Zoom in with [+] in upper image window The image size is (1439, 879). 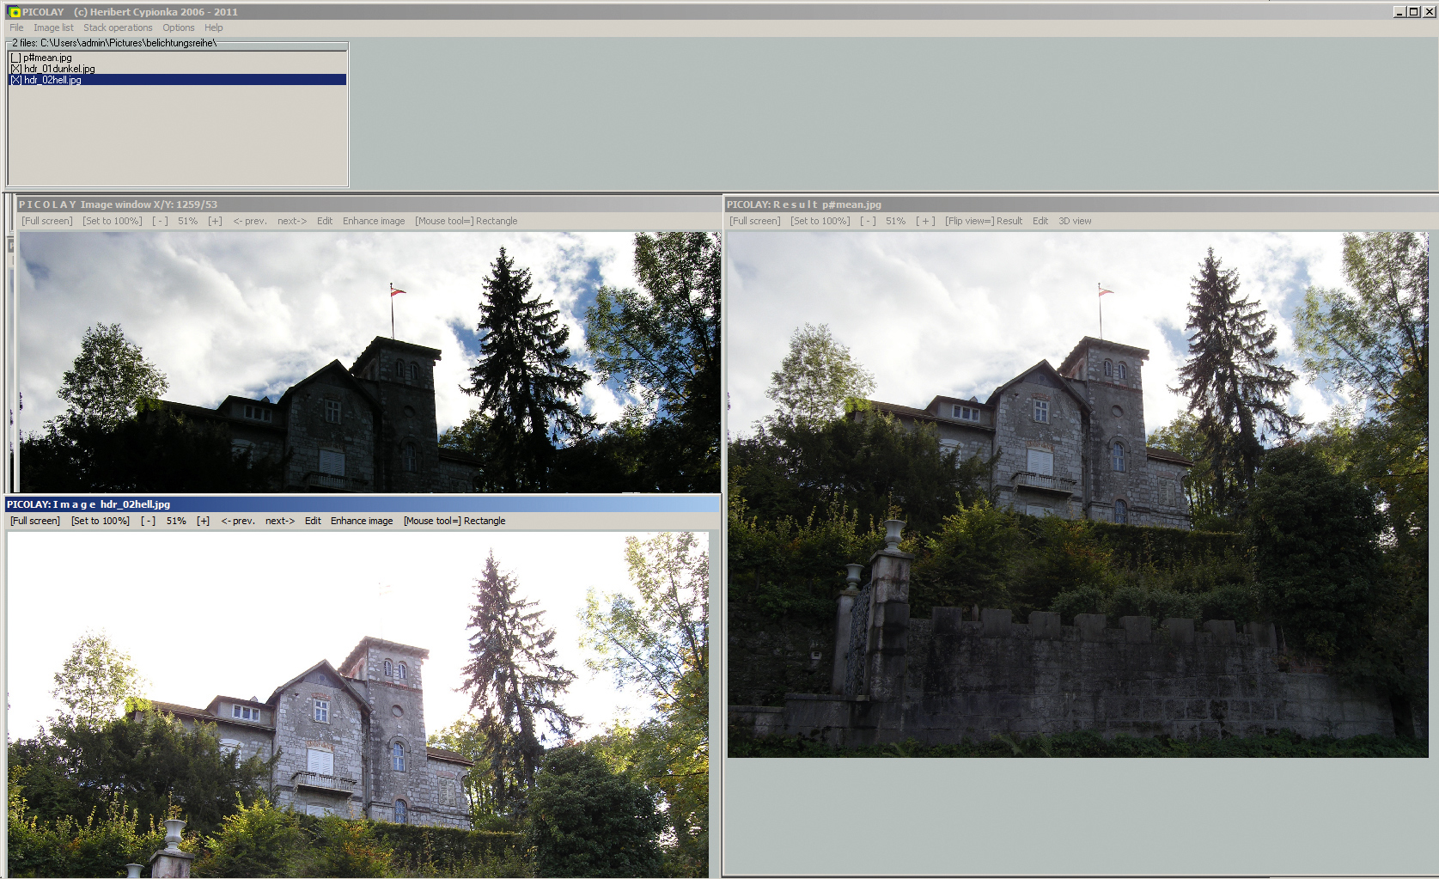click(x=215, y=221)
